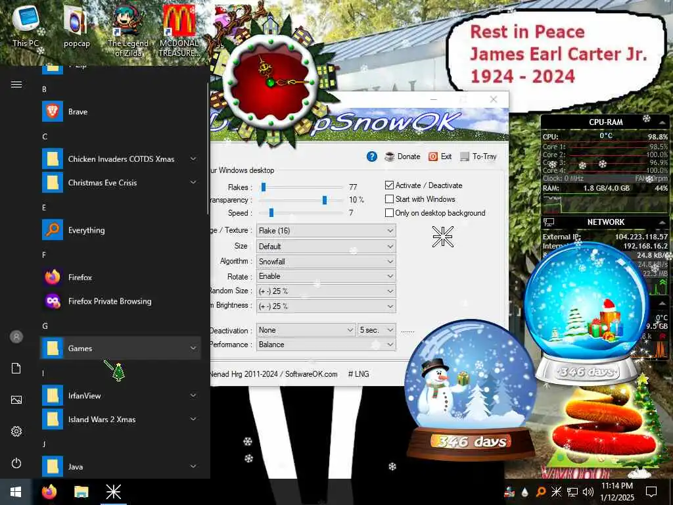Select DesktopSnowOK snowflake taskbar button
Image resolution: width=673 pixels, height=505 pixels.
point(113,492)
